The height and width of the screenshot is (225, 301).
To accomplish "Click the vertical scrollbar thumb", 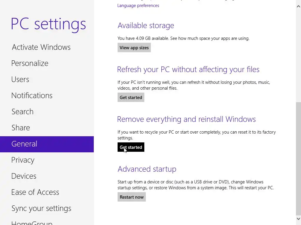I will pyautogui.click(x=298, y=159).
